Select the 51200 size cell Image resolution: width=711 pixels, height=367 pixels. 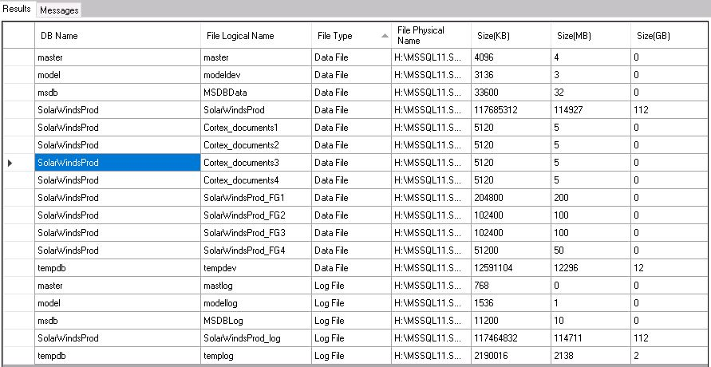point(511,251)
